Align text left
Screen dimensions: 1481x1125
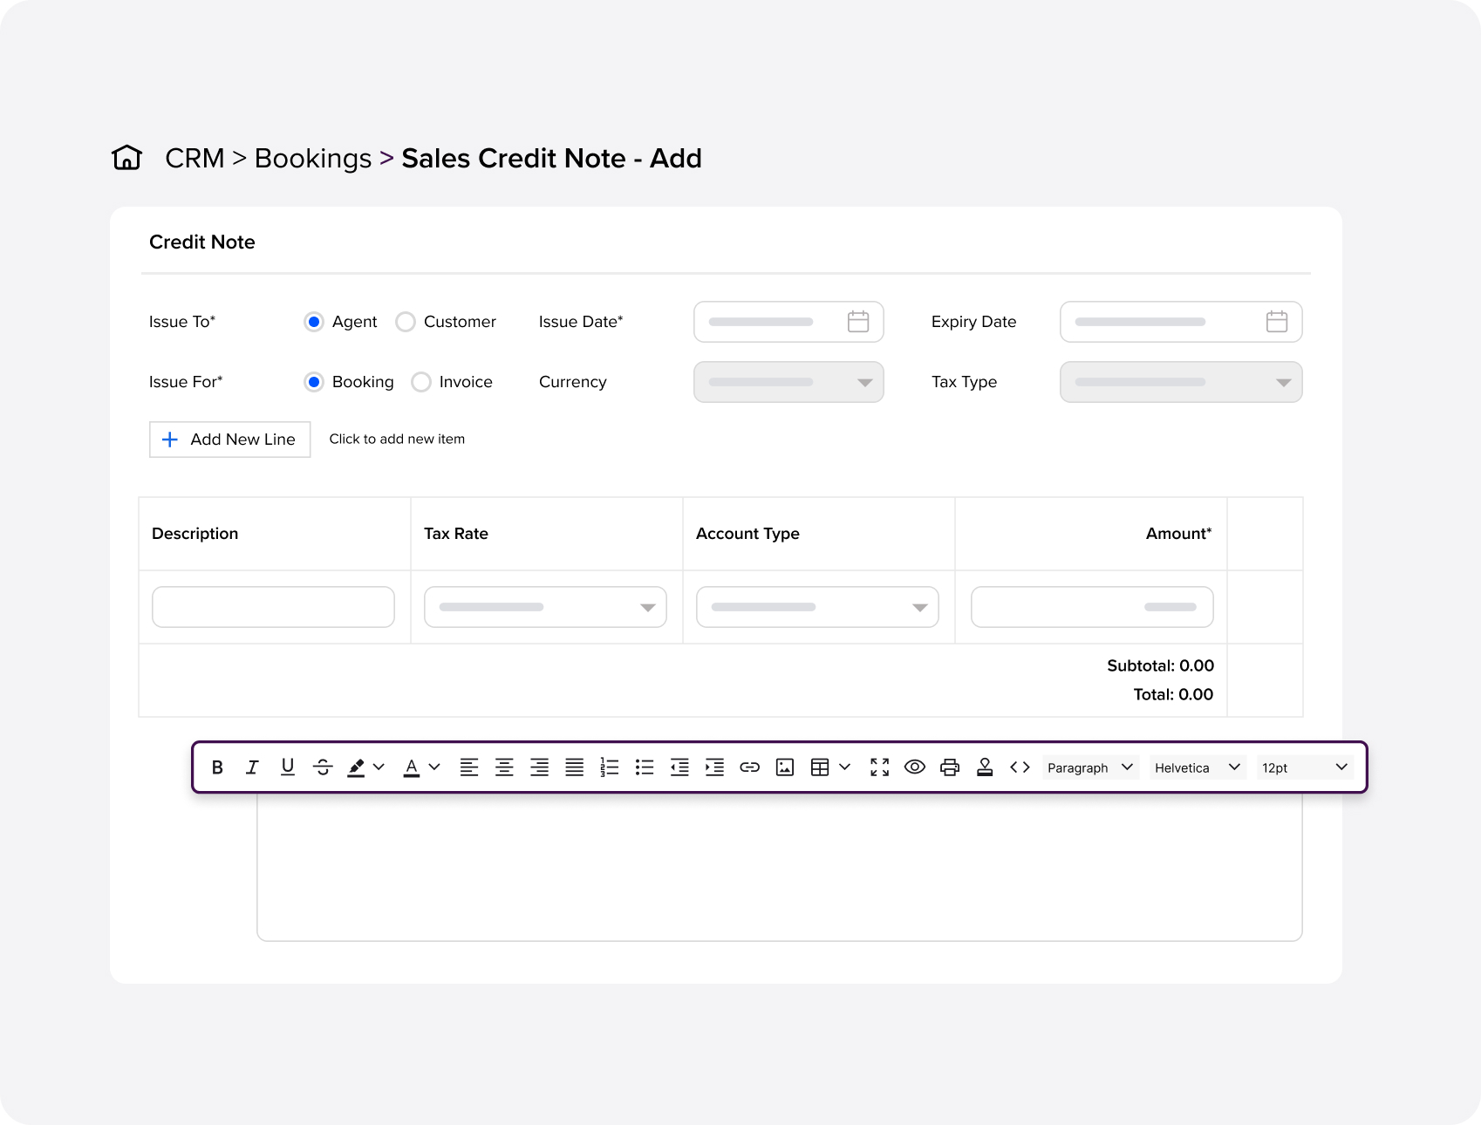point(469,767)
